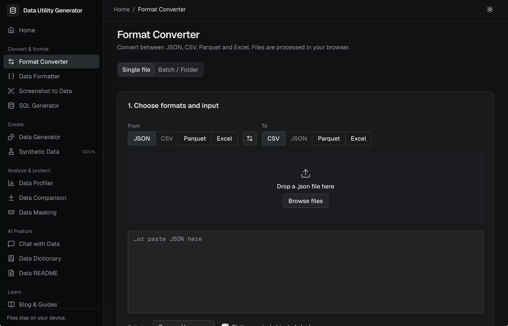Open Data Profiler via its bar-chart icon

coord(11,183)
